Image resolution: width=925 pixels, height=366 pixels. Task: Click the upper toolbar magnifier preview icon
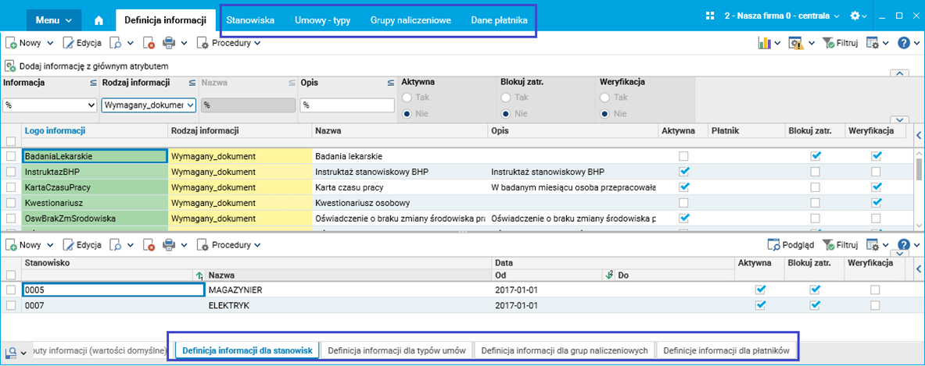click(x=117, y=43)
